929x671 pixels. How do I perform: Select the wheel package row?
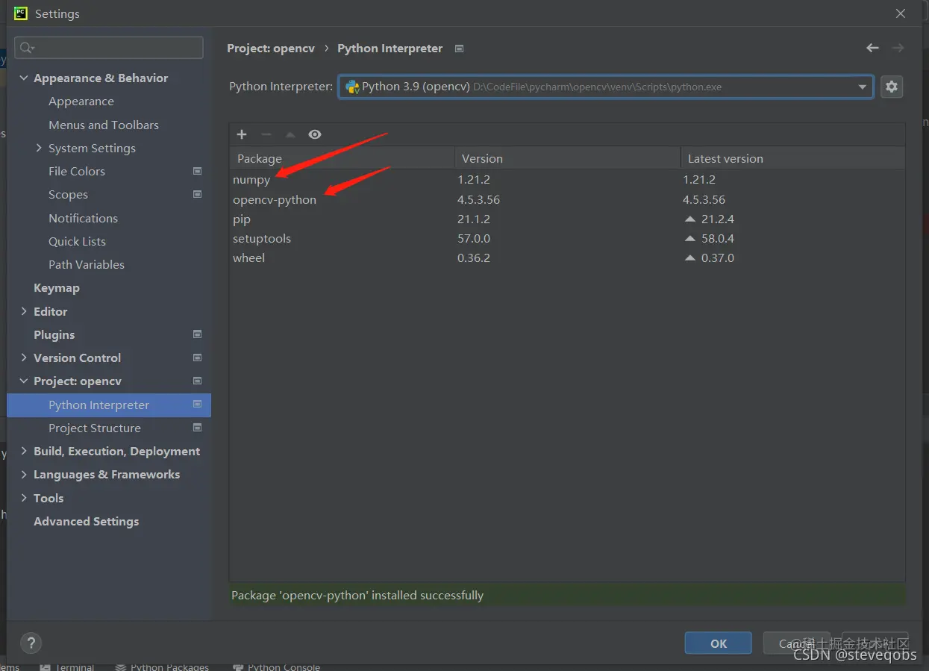coord(567,258)
